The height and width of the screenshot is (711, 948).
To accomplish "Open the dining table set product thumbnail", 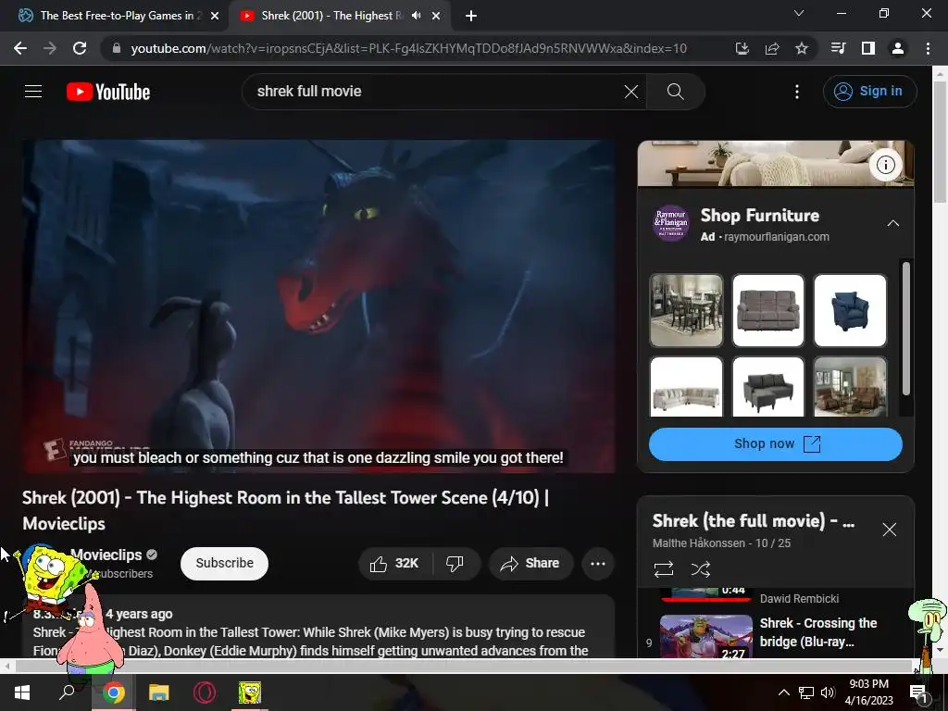I will pyautogui.click(x=686, y=311).
